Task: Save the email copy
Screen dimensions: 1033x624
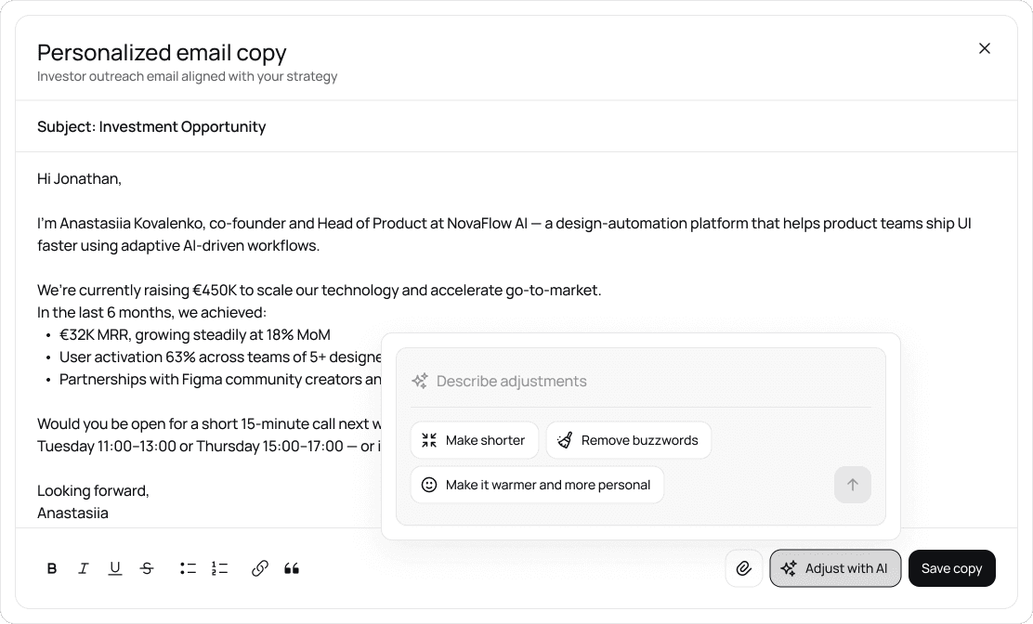Action: pos(951,568)
